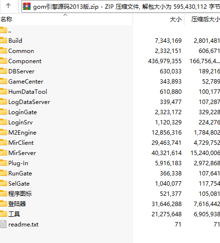Click the LogDataServer folder name
220x243 pixels.
click(29, 102)
